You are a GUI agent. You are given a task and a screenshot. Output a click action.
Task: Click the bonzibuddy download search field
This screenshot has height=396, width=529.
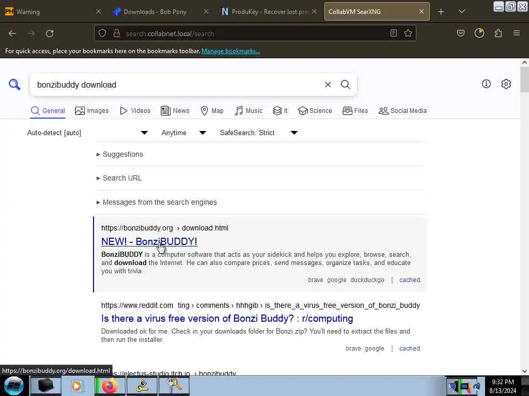(x=176, y=85)
